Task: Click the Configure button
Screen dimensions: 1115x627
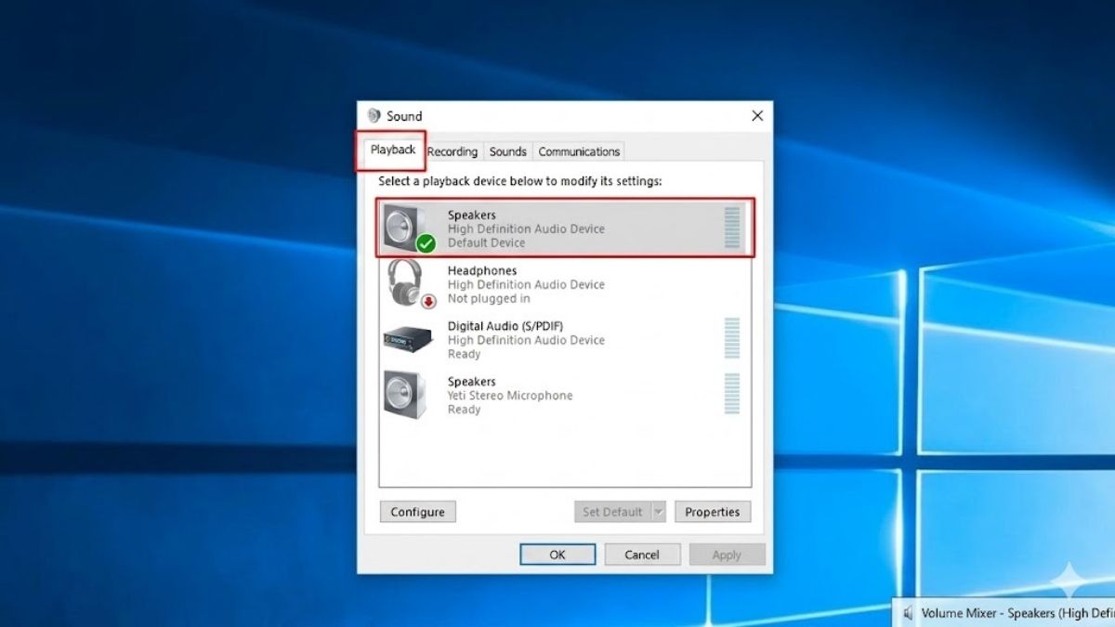Action: pos(417,512)
